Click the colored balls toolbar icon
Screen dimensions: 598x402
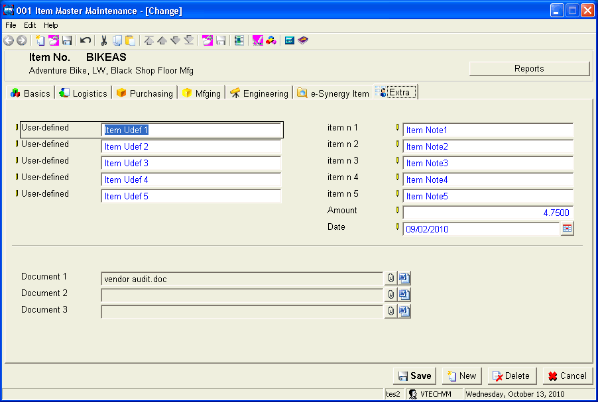271,40
